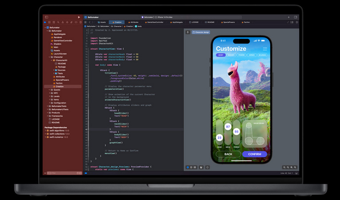Click the add plus button beside filter
The image size is (340, 200).
[x=45, y=173]
